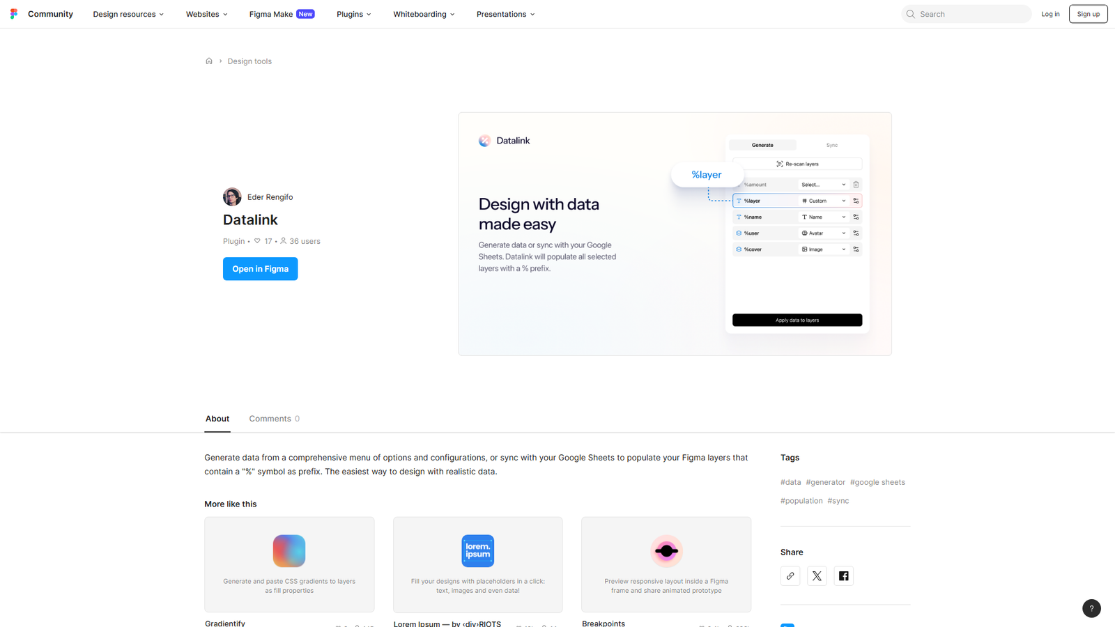1115x627 pixels.
Task: Open the help question mark button
Action: click(1091, 608)
